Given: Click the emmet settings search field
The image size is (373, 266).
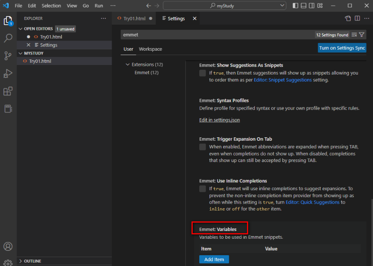Looking at the screenshot, I should tap(217, 35).
